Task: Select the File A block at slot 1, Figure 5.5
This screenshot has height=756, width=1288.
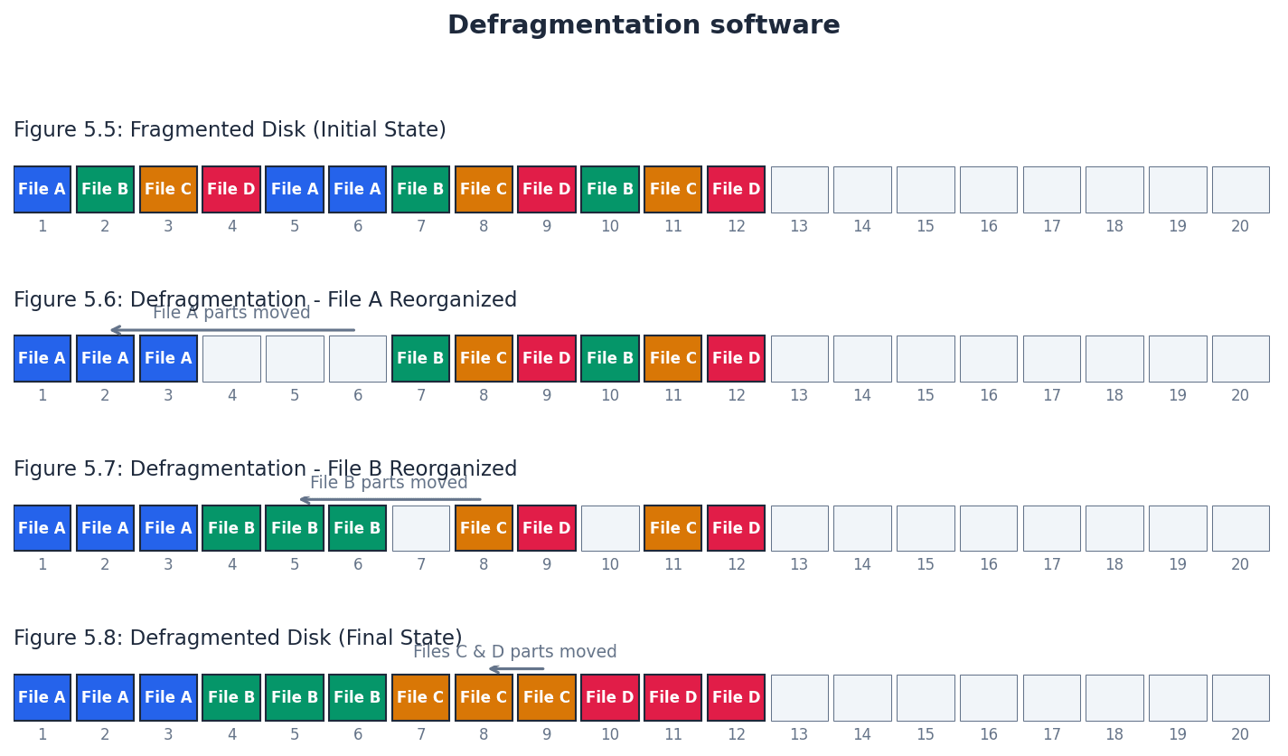Action: 42,189
